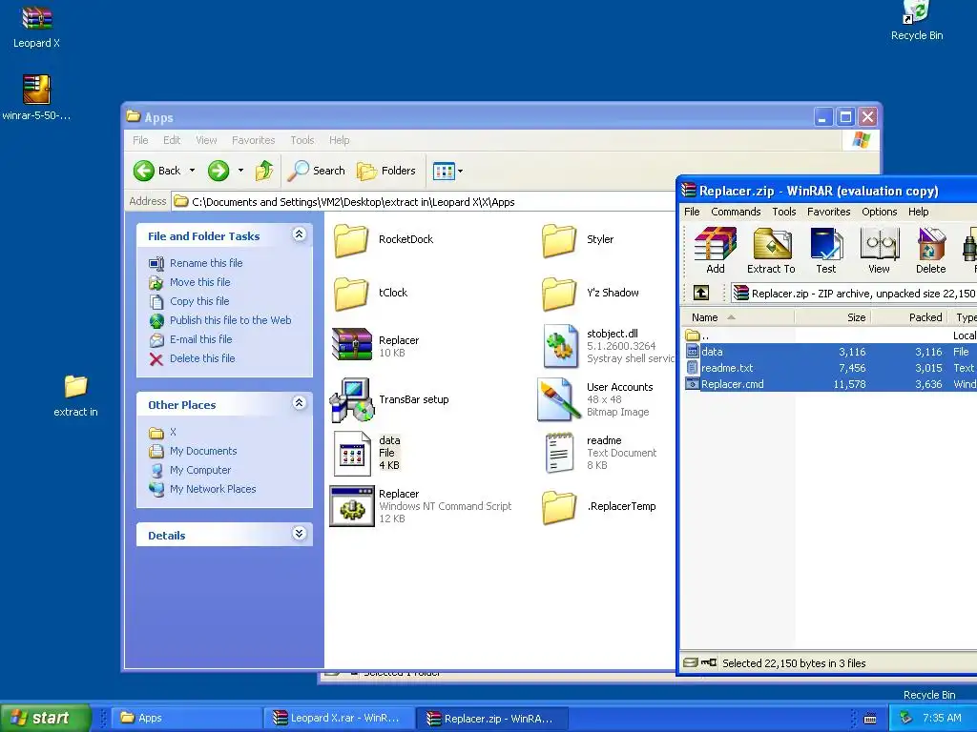Sort WinRAR list by Size column
Screen dimensions: 977x732
[x=832, y=317]
